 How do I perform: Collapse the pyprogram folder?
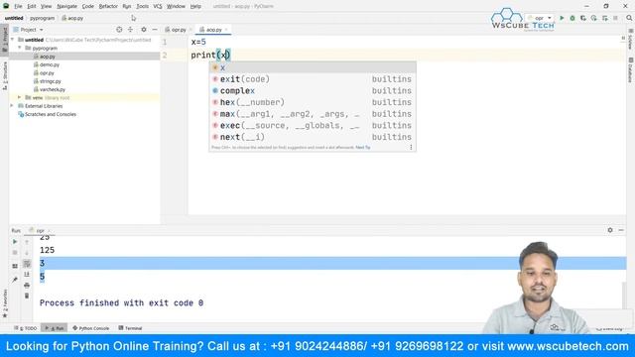coord(20,48)
